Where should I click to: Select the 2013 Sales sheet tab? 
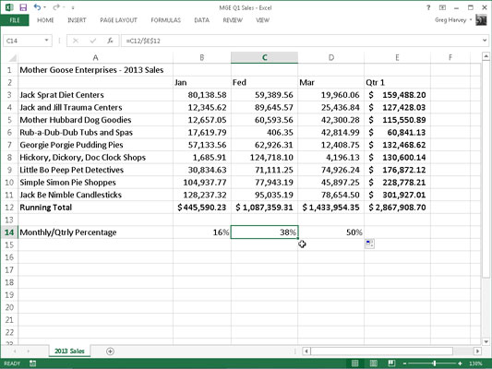[69, 351]
